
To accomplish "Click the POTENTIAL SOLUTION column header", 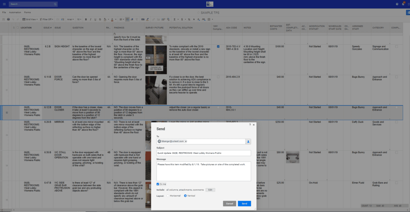I will pos(190,28).
